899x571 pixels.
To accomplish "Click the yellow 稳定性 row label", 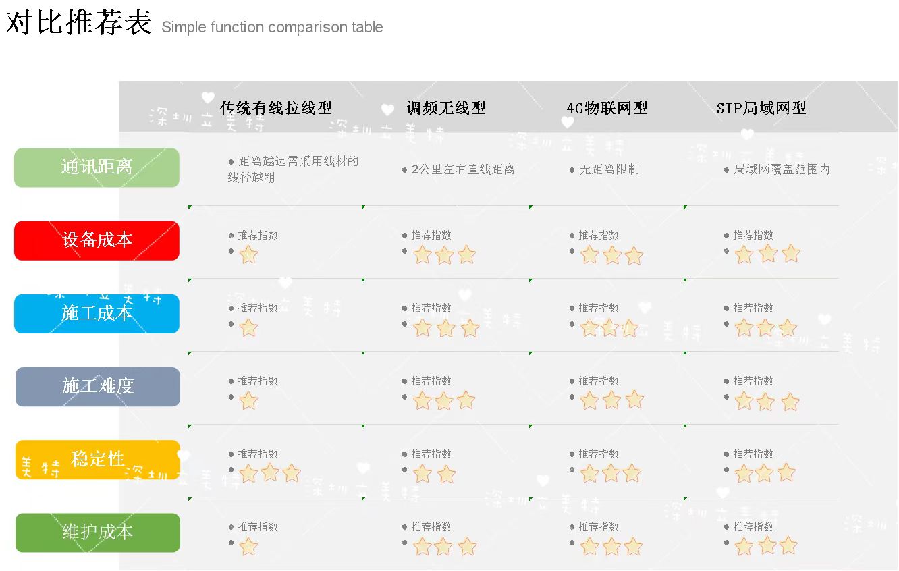I will pos(97,459).
